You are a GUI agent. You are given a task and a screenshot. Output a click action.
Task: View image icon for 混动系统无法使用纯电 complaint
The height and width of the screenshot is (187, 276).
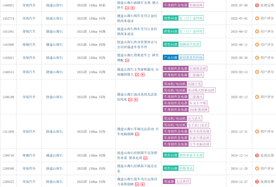[130, 100]
